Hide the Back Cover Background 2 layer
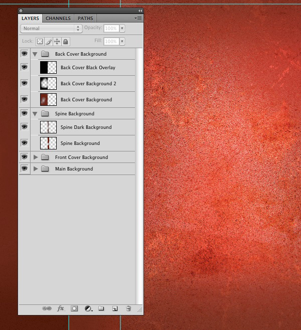Screen dimensions: 301x330 [25, 83]
